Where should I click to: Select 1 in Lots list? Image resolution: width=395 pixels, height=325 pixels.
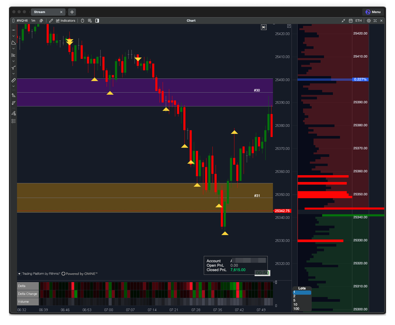pos(302,292)
